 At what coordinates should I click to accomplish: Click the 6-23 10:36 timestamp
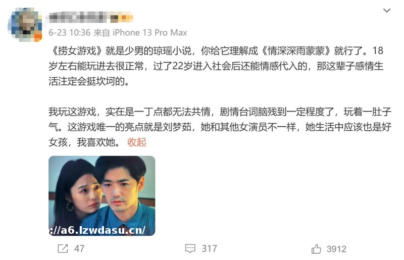[x=70, y=33]
